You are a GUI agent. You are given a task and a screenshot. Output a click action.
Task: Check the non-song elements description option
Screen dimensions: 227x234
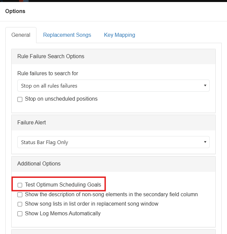click(x=20, y=195)
